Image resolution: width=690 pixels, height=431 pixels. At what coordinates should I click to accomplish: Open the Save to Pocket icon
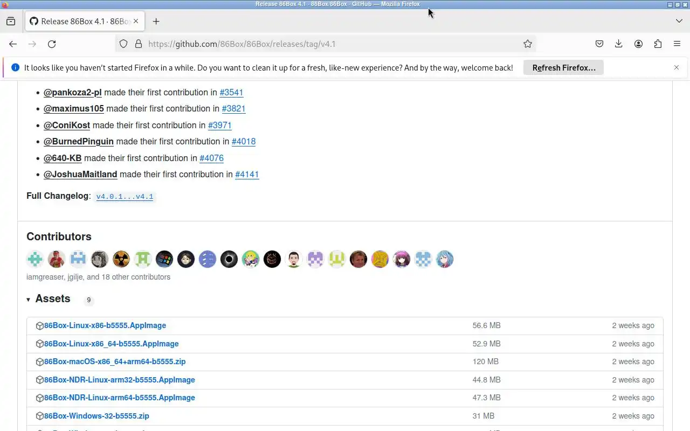(x=599, y=44)
